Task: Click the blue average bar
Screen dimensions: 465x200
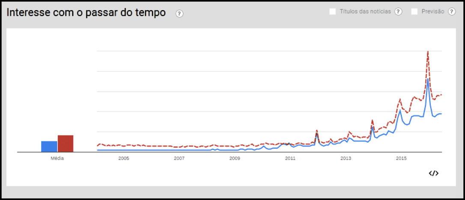Action: coord(49,146)
